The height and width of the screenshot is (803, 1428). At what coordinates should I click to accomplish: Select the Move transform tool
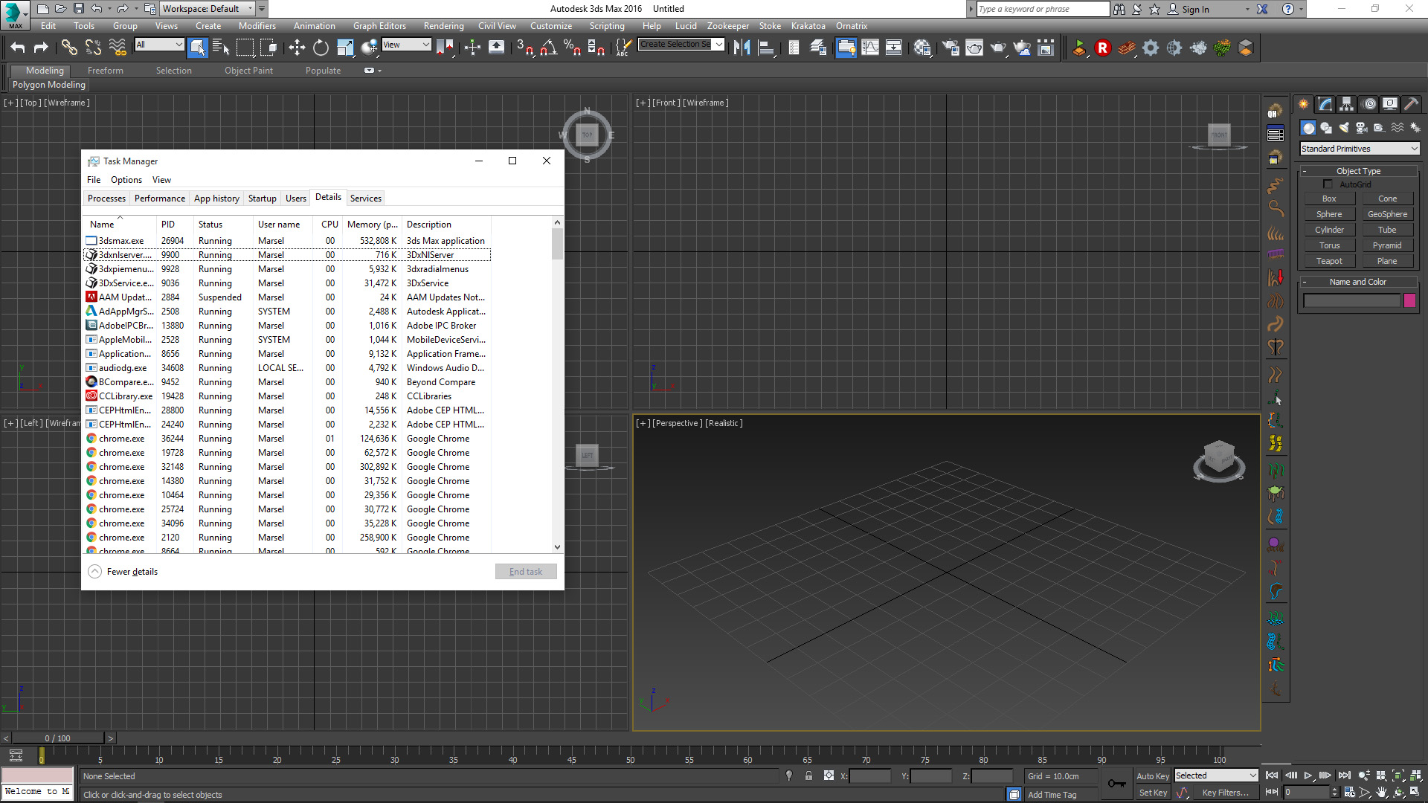pyautogui.click(x=297, y=48)
